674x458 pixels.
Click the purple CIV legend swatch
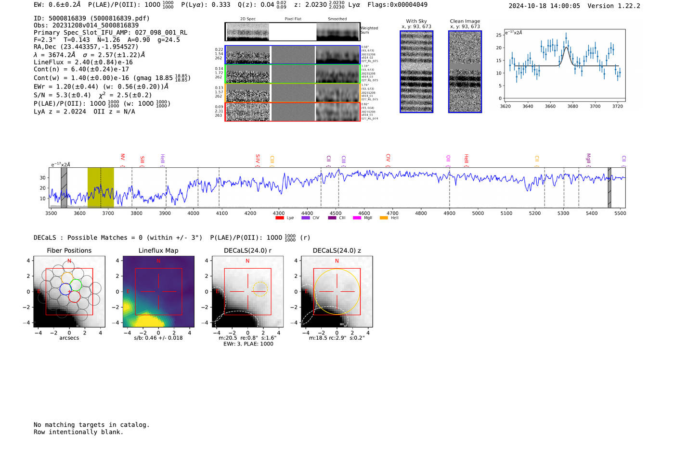click(305, 218)
